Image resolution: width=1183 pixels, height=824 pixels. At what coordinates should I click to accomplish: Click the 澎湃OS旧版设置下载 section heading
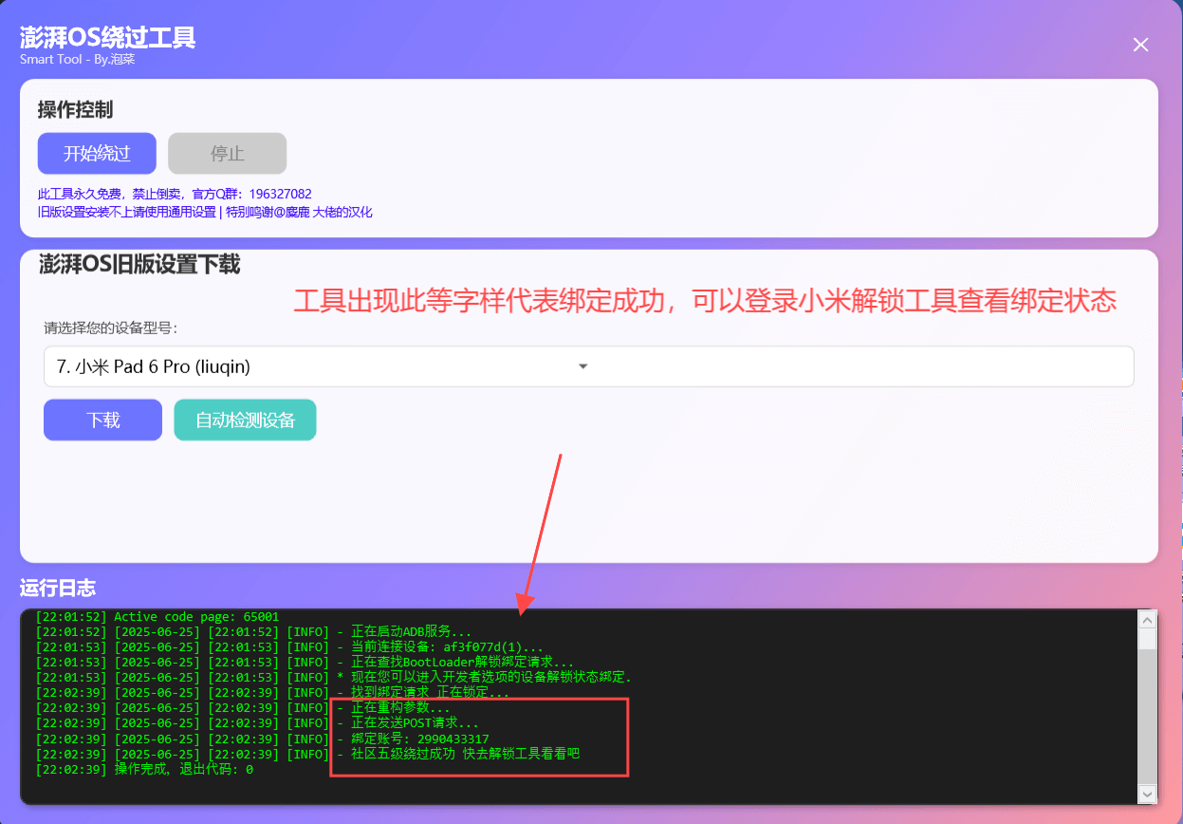click(x=139, y=265)
